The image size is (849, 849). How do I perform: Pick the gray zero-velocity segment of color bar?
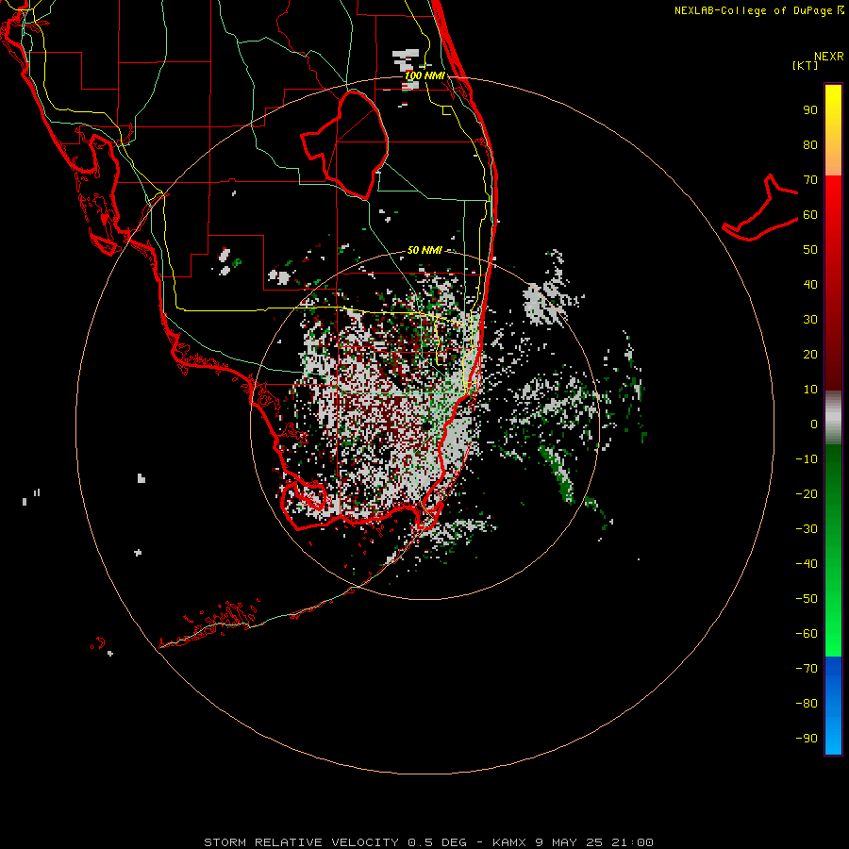tap(833, 418)
